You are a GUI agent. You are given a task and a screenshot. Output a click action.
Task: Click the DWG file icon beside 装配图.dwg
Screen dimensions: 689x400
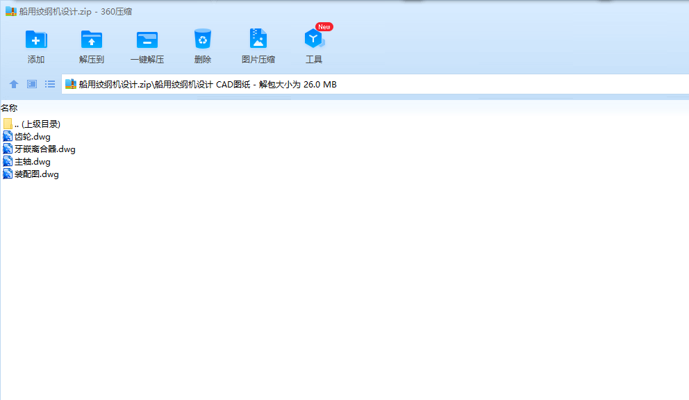(x=8, y=174)
